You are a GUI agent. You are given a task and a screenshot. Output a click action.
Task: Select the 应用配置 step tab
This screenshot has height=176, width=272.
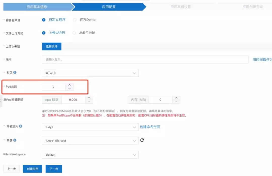(109, 7)
